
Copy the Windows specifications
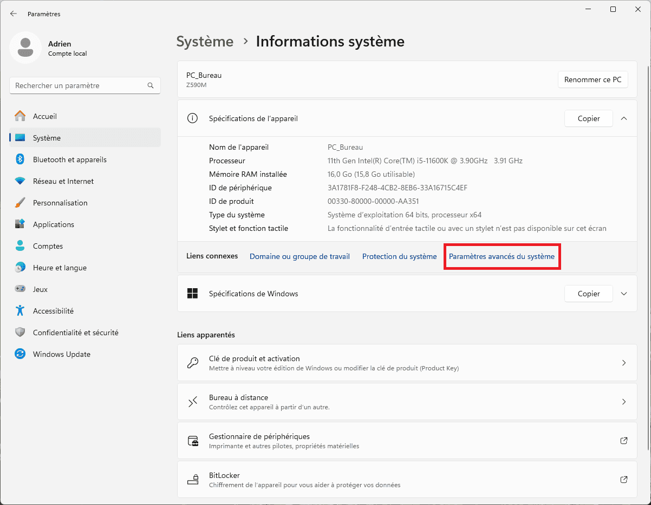click(x=589, y=294)
